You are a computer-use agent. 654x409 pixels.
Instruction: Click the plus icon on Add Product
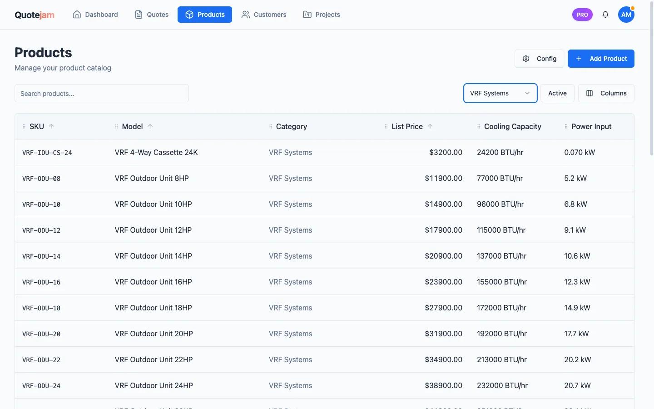[578, 59]
